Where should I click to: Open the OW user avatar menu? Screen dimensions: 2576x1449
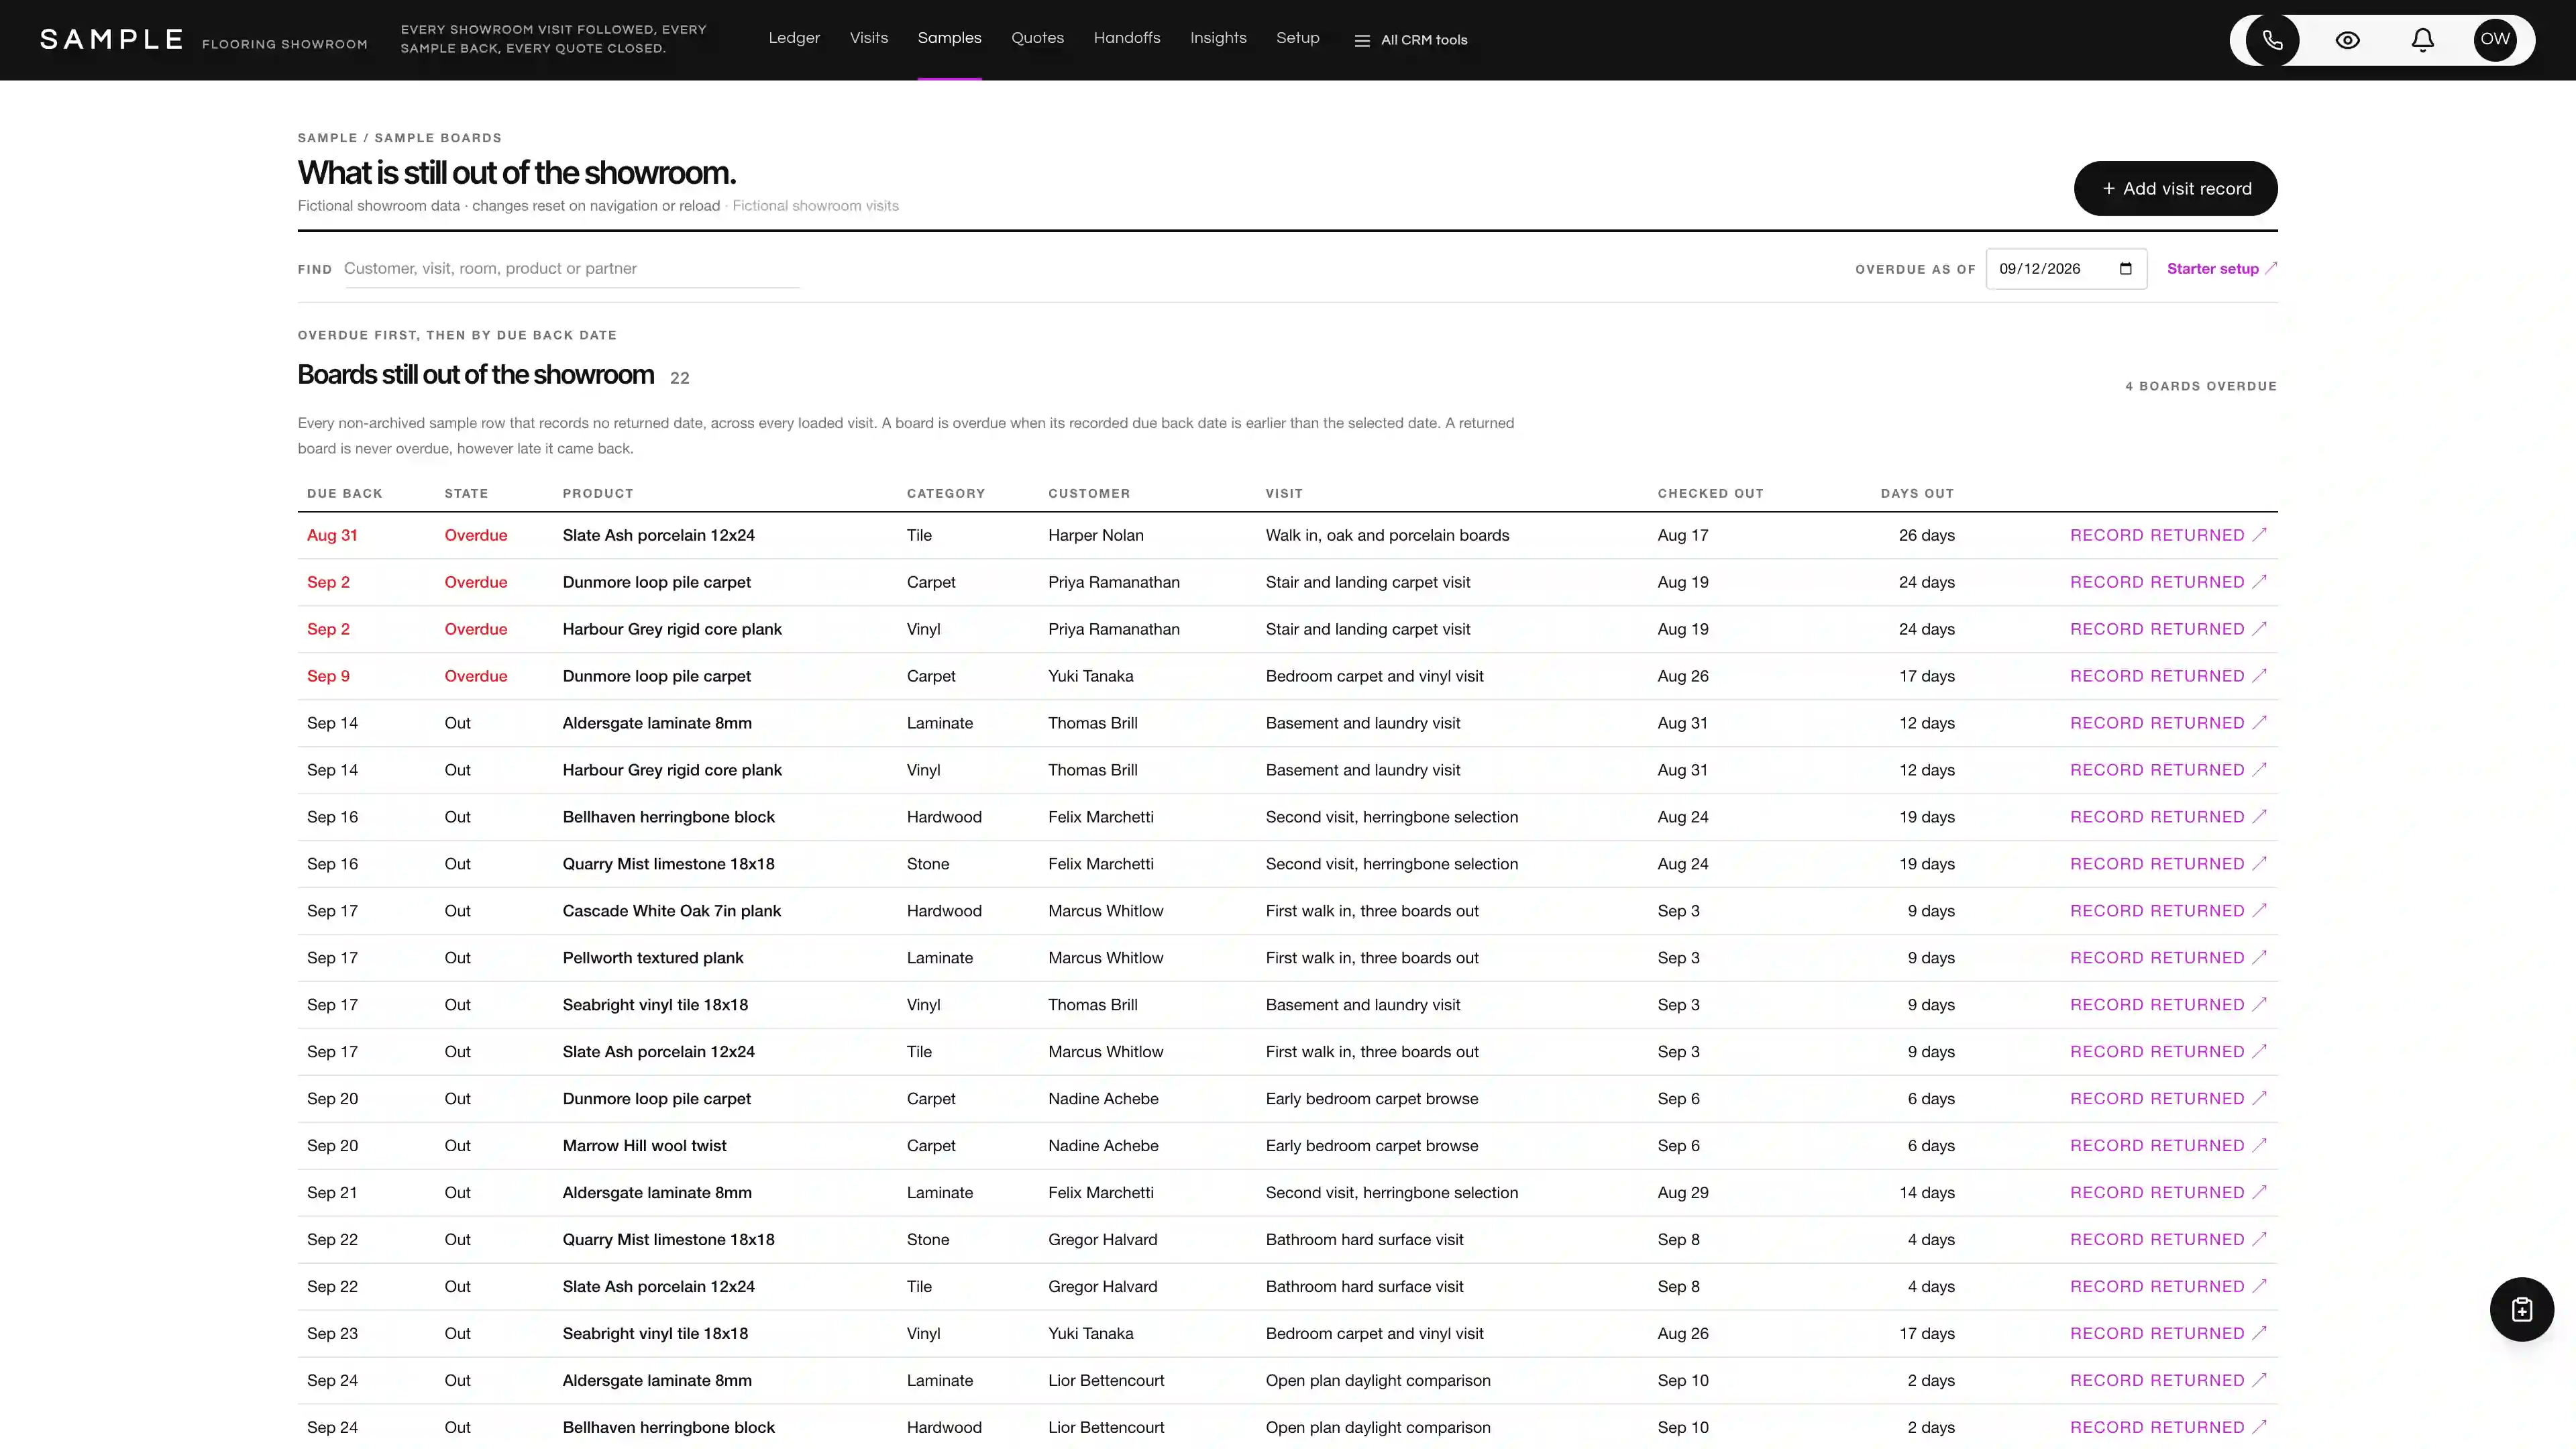2495,40
